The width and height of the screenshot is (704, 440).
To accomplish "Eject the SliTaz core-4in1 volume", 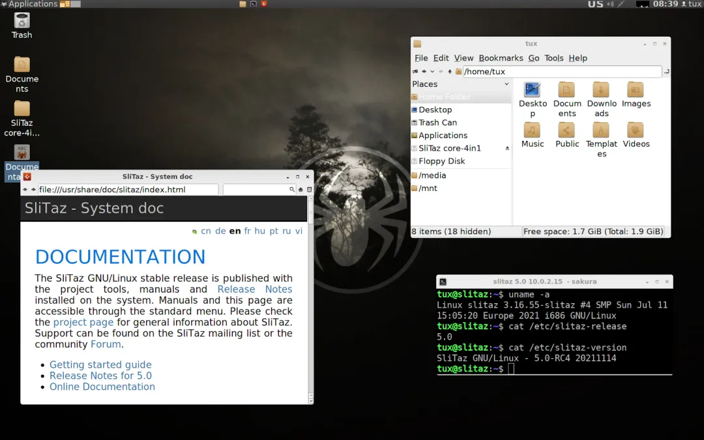I will tap(507, 148).
